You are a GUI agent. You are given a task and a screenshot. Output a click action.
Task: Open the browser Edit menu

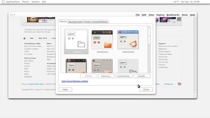tap(144, 15)
